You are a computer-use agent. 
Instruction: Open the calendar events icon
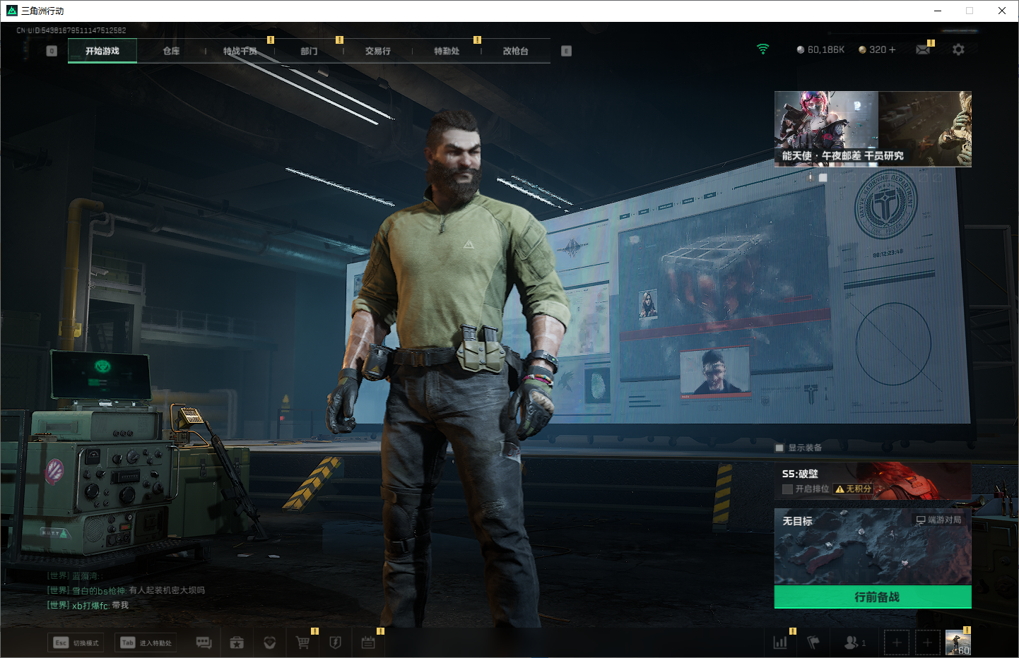coord(368,642)
